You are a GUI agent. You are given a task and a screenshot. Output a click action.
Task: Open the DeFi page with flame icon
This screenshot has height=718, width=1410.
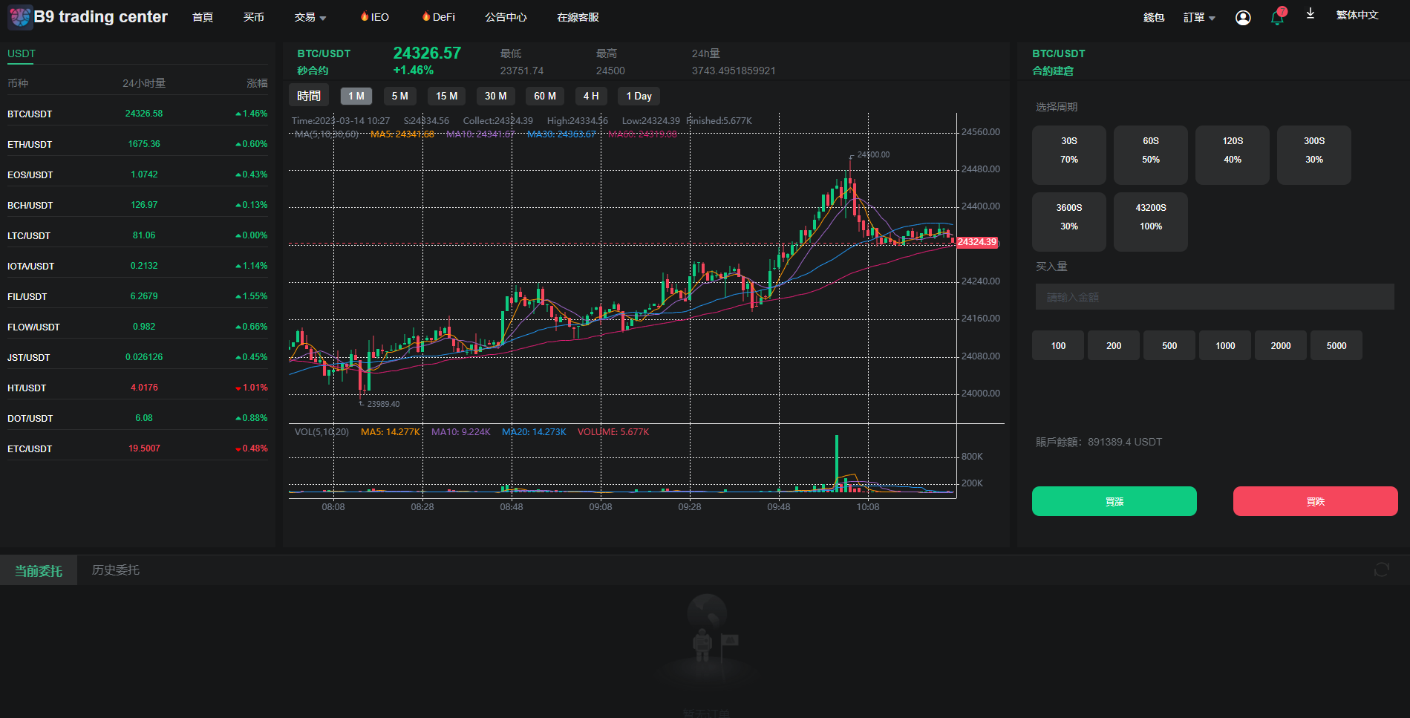438,17
